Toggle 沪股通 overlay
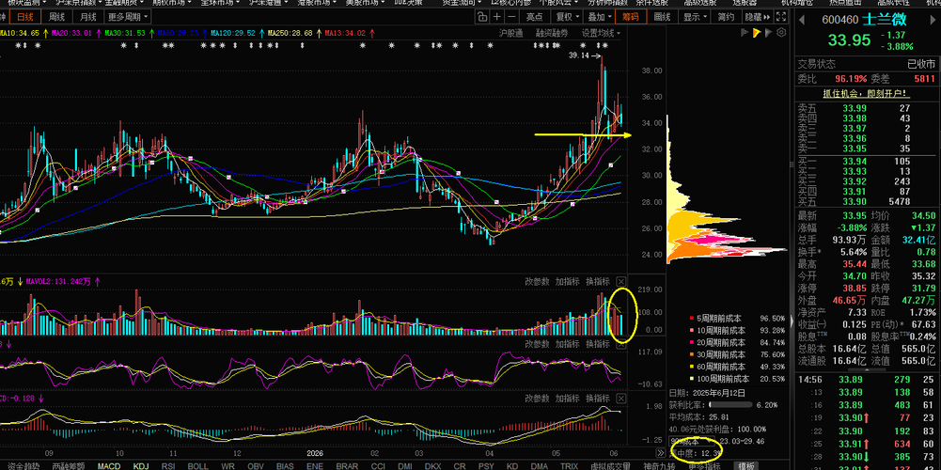This screenshot has height=470, width=941. pos(511,32)
